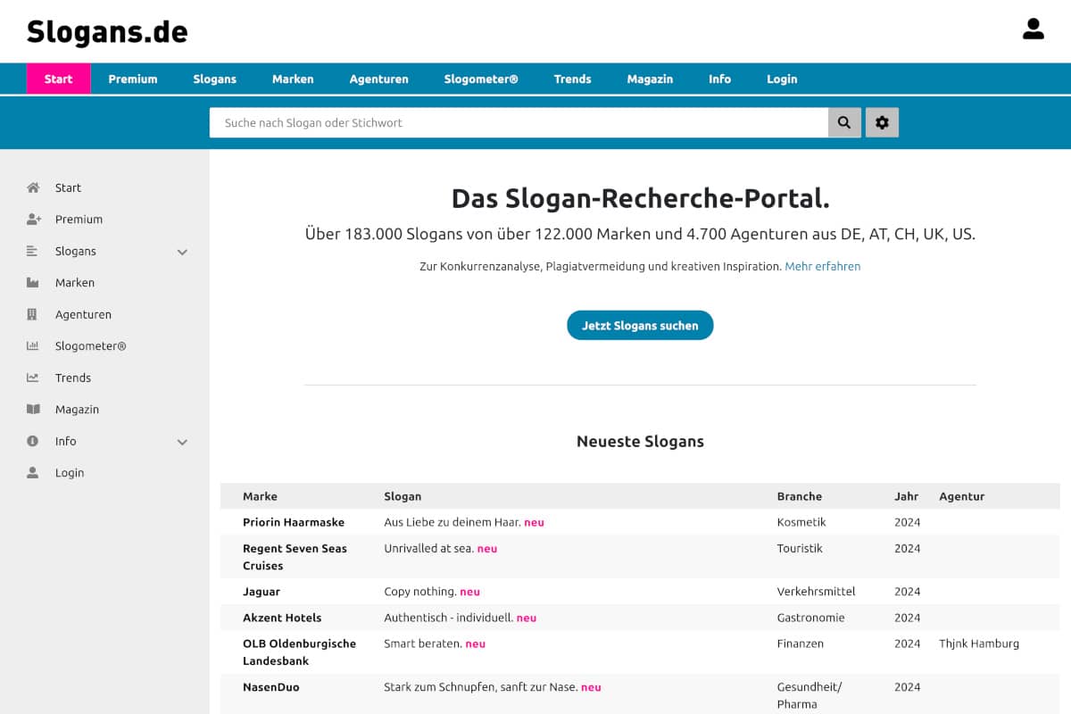1071x714 pixels.
Task: Click slogan 'Unrivalled at sea.'
Action: [x=428, y=548]
